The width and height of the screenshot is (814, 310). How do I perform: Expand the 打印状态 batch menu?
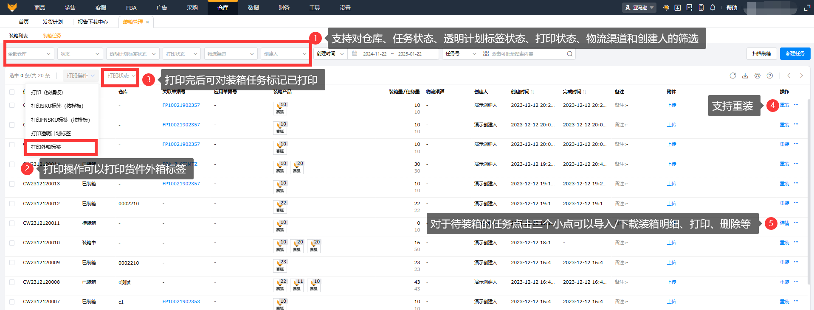121,75
